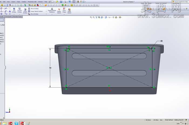The image size is (189, 125).
Task: Click the Rebuild traffic light icon
Action: click(78, 2)
